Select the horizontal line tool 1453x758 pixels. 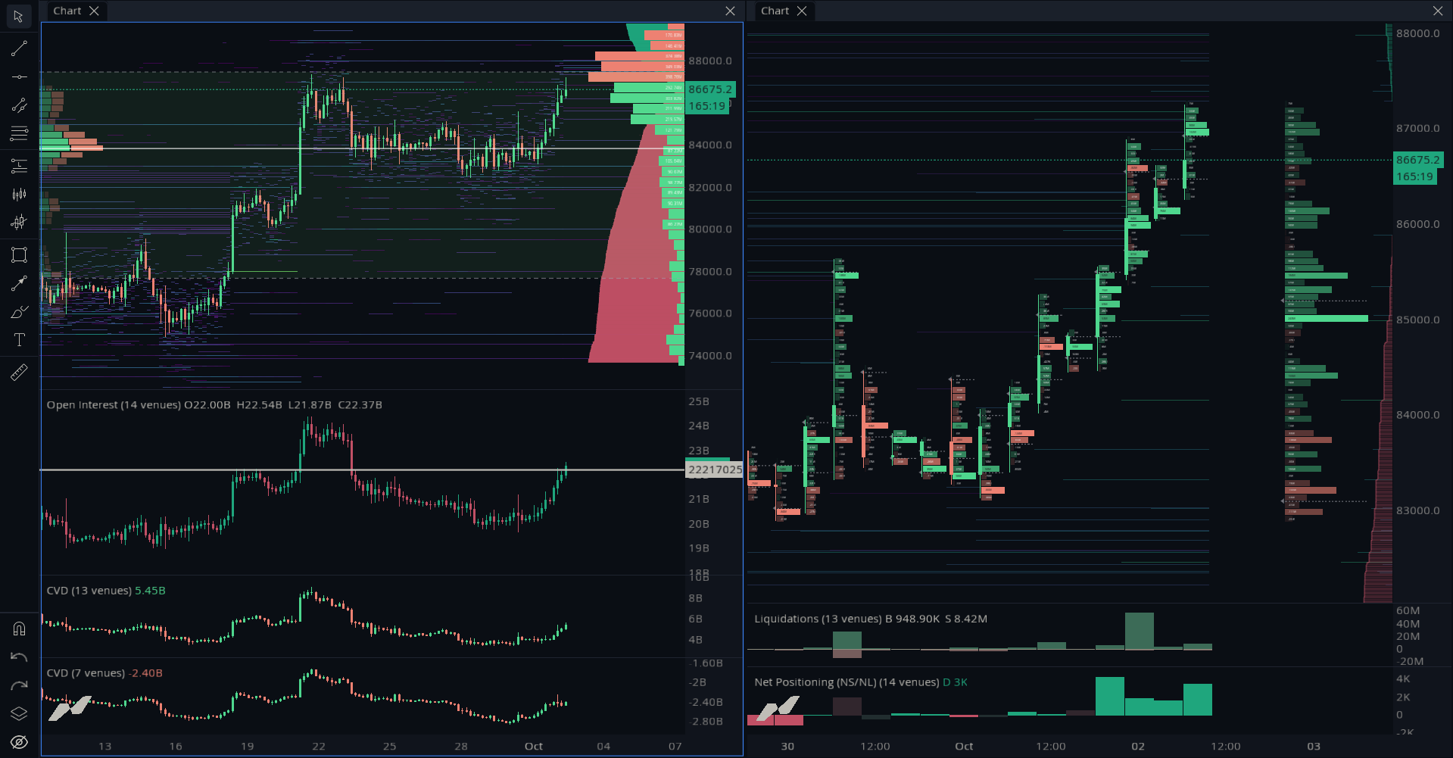click(x=19, y=77)
